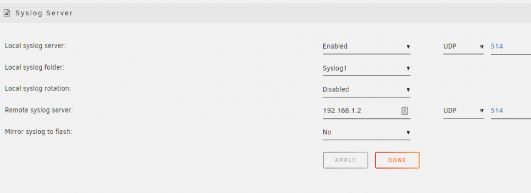The width and height of the screenshot is (531, 193).
Task: Click the "Remote syslog server:" label
Action: [x=39, y=110]
